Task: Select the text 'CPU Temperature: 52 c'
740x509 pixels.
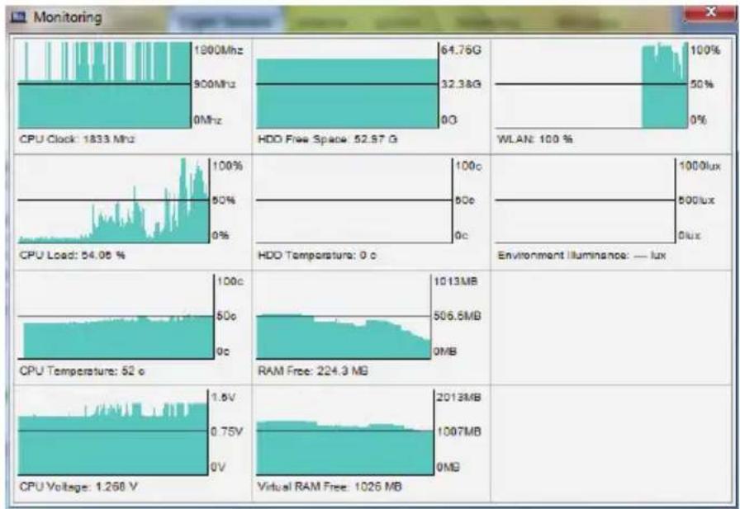Action: tap(82, 371)
